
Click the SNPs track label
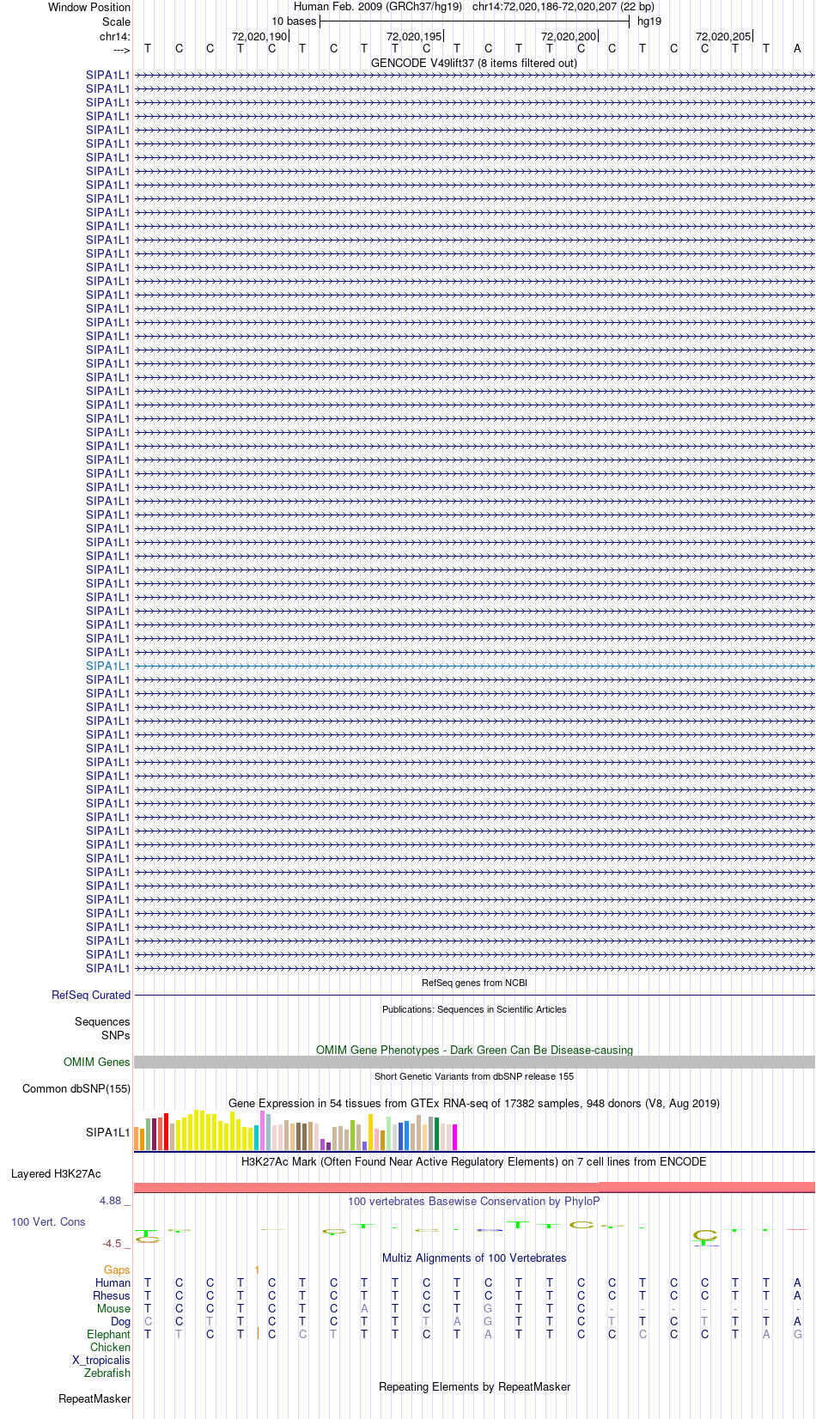point(116,1035)
